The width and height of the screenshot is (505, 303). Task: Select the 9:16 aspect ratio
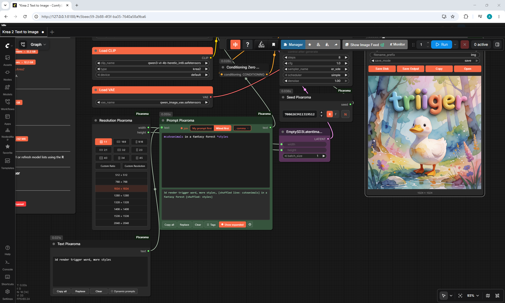(x=139, y=142)
